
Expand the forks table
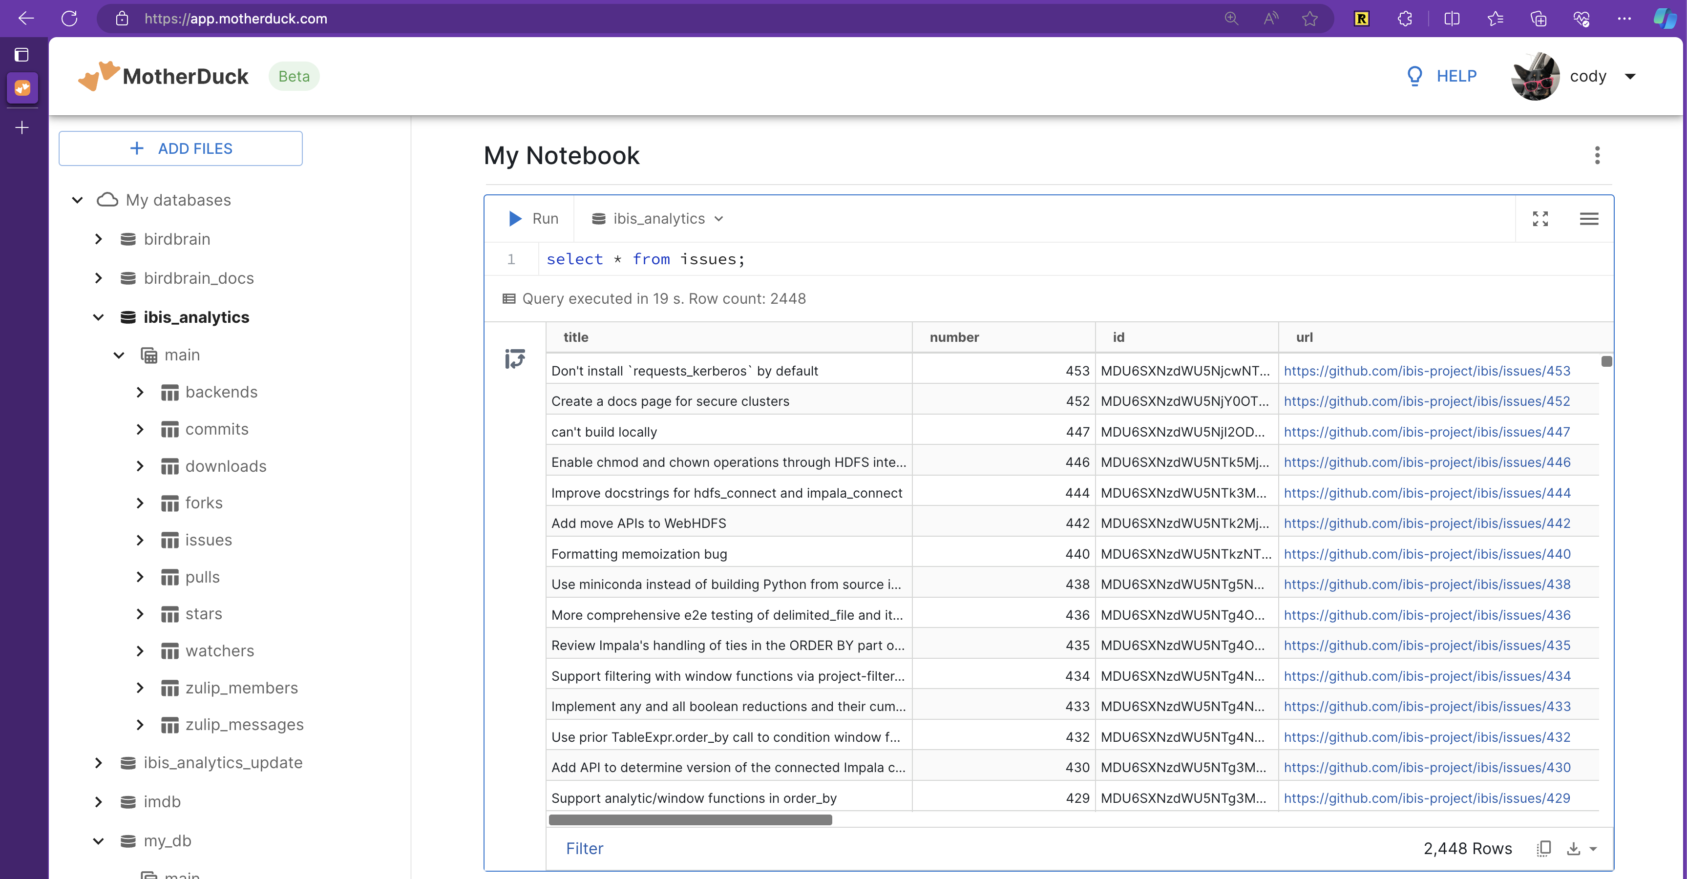point(140,503)
